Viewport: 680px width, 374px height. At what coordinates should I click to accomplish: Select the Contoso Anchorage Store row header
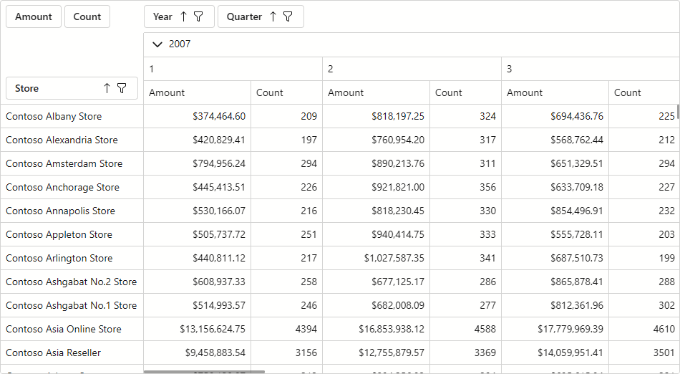(72, 187)
